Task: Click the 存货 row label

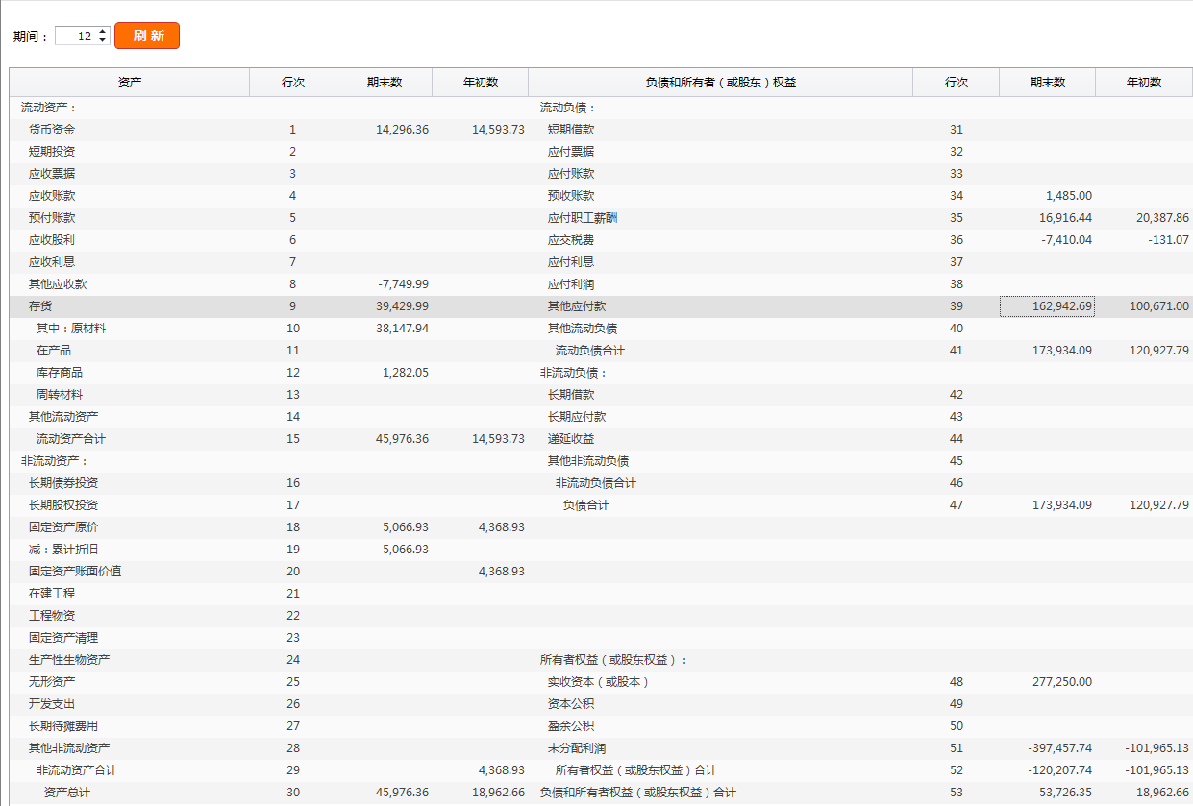Action: click(40, 306)
